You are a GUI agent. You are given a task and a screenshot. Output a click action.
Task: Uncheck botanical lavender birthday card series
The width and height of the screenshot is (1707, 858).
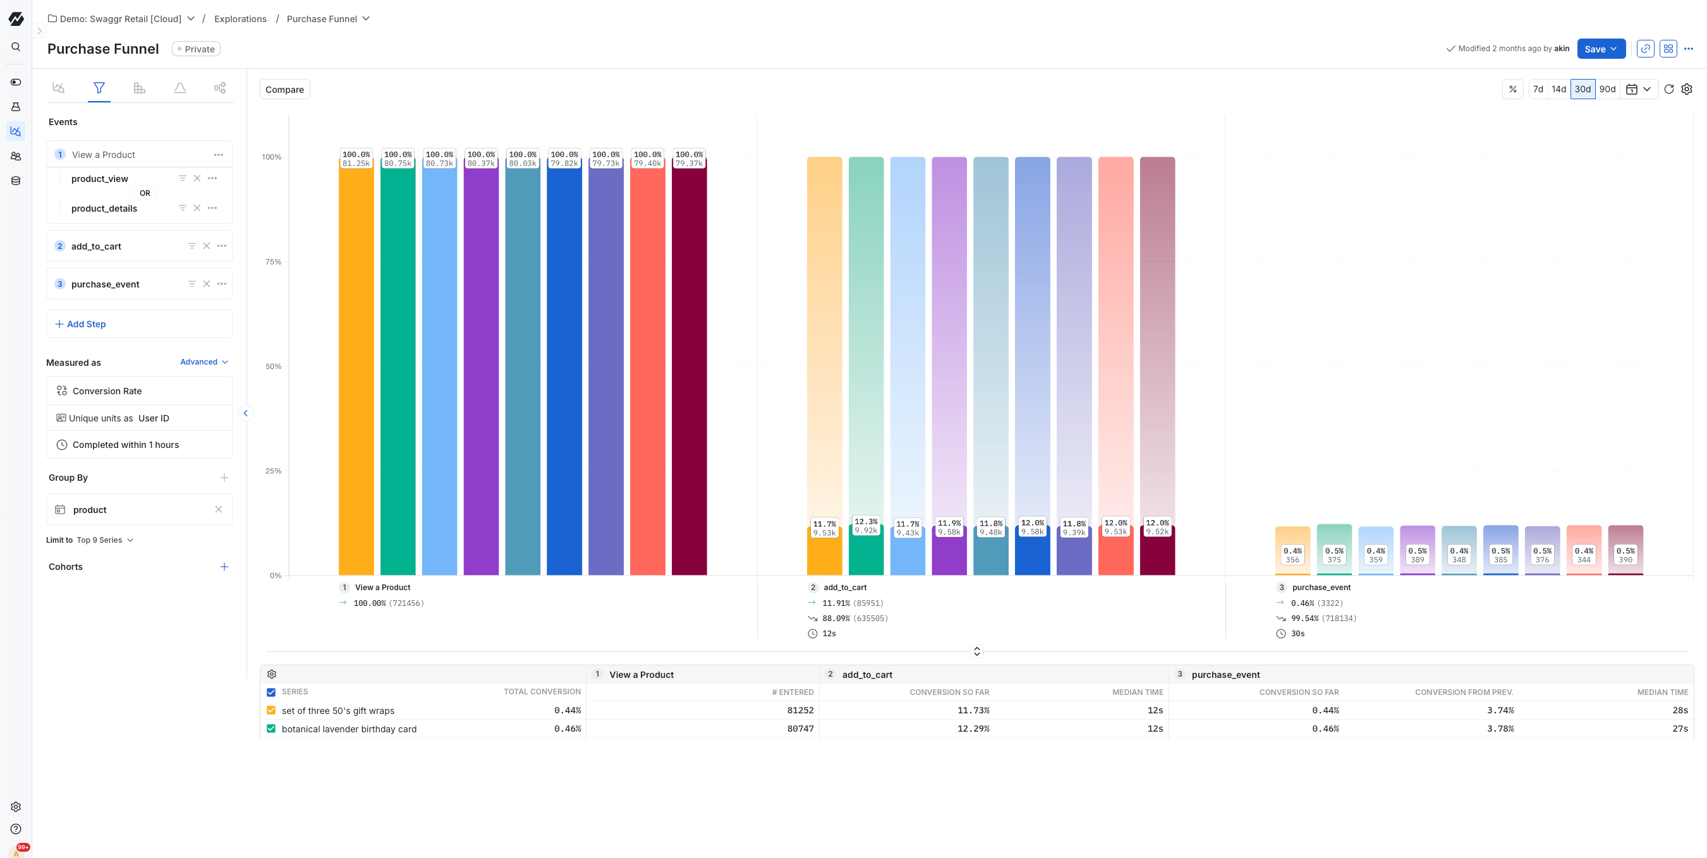271,728
